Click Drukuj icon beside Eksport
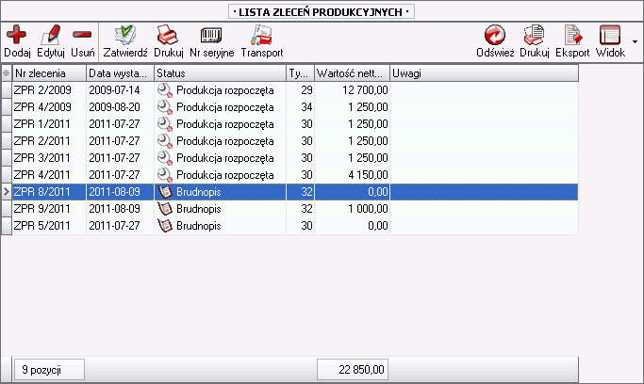This screenshot has width=644, height=384. click(534, 35)
